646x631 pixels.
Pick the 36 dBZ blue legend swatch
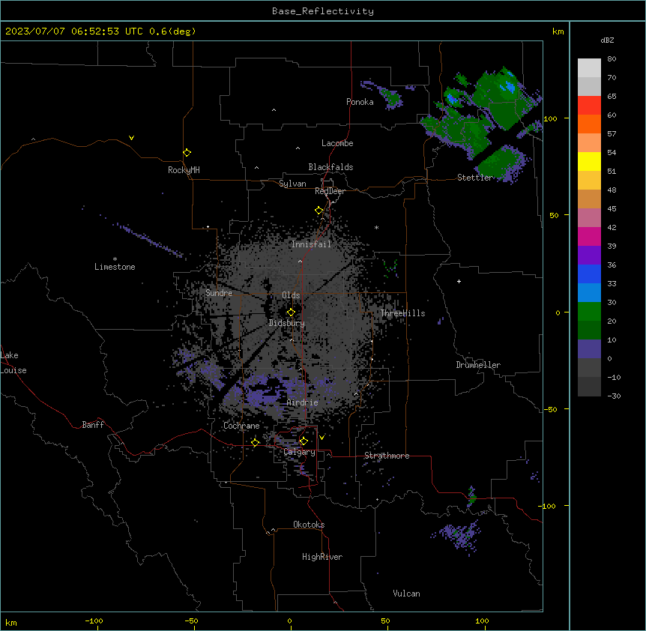point(589,274)
